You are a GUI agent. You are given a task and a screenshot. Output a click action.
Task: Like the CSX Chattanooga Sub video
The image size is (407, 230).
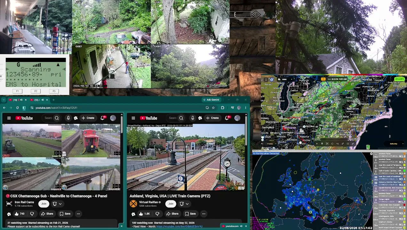tap(19, 214)
